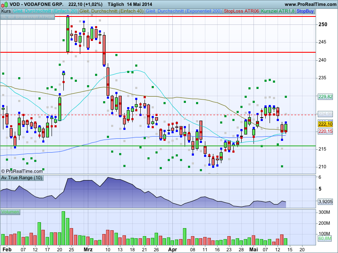Screen dimensions: 338x253
Task: Click the 222,10 (+1,02%) quote text
Action: coord(85,4)
